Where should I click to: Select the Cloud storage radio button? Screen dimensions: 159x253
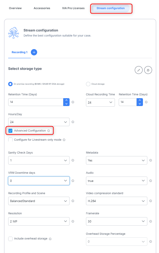pos(88,84)
